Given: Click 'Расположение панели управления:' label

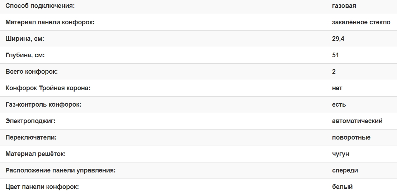Looking at the screenshot, I should point(61,170).
